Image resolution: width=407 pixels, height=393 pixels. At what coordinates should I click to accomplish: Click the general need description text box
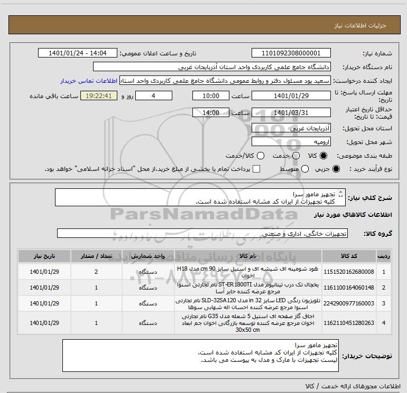[x=200, y=197]
